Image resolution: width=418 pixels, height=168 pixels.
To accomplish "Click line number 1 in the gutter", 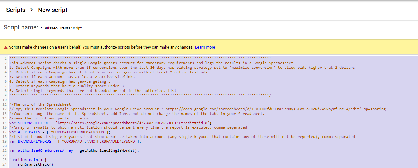I will tap(6, 58).
